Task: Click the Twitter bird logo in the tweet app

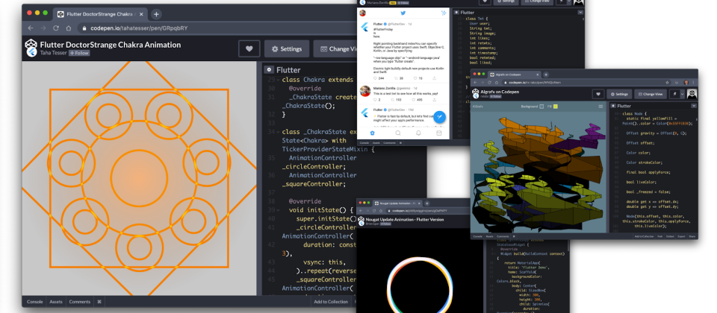Action: 403,13
